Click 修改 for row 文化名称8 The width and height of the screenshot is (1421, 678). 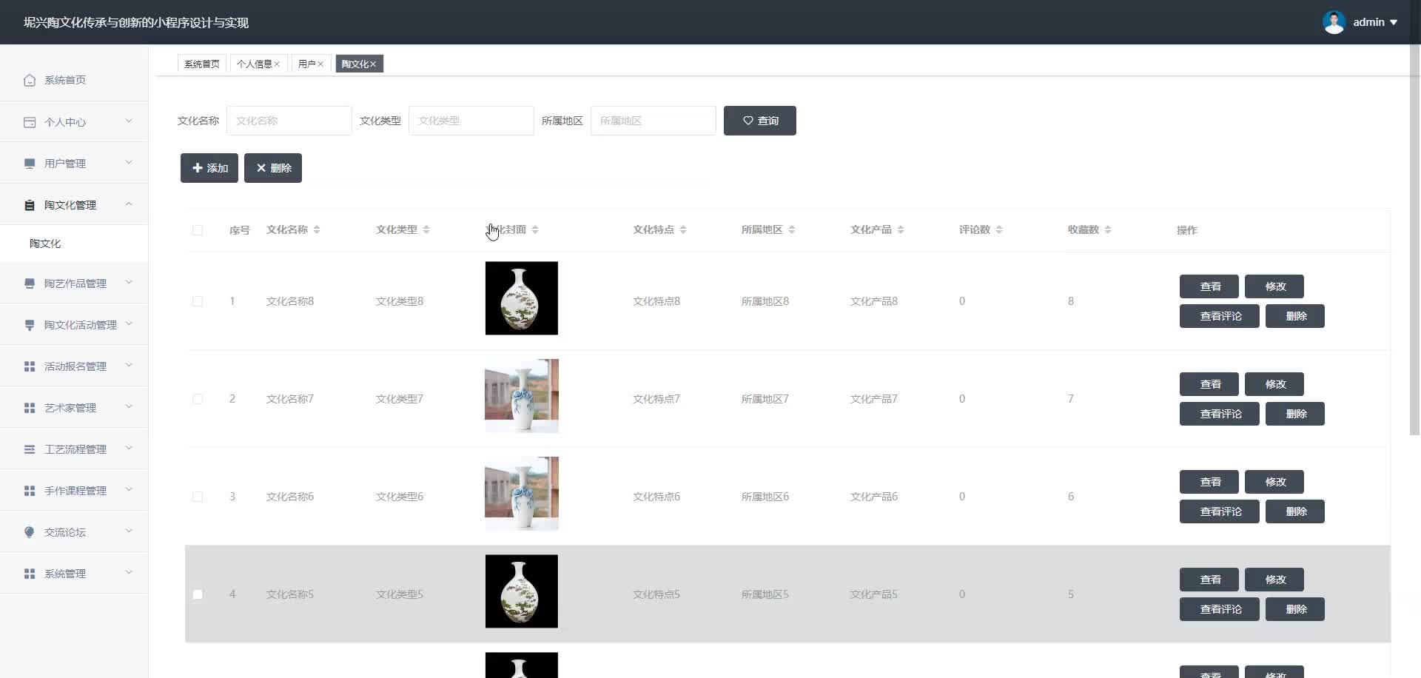coord(1274,286)
